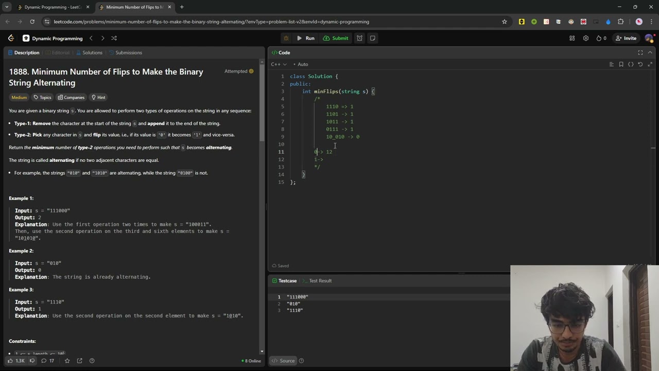Screen dimensions: 659x371
Task: Pick a random problem with shuffle icon
Action: coord(114,38)
